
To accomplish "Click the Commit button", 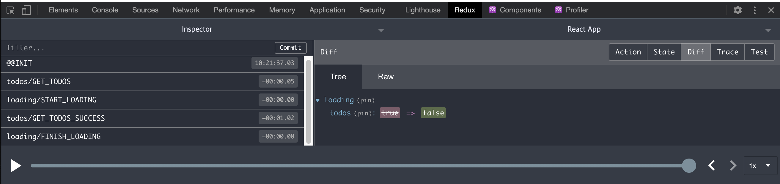I will point(290,48).
